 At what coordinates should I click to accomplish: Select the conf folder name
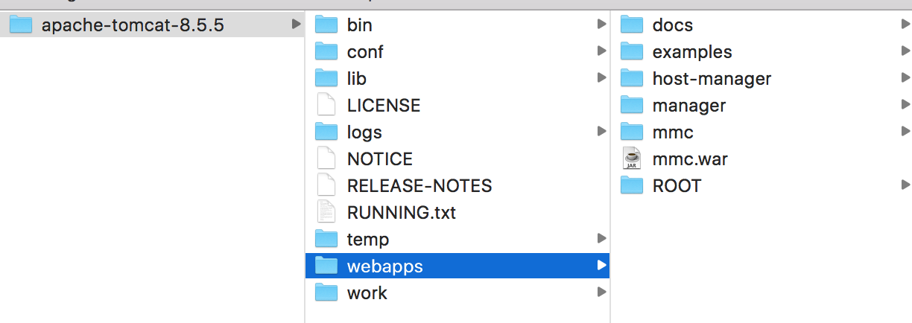(x=365, y=52)
